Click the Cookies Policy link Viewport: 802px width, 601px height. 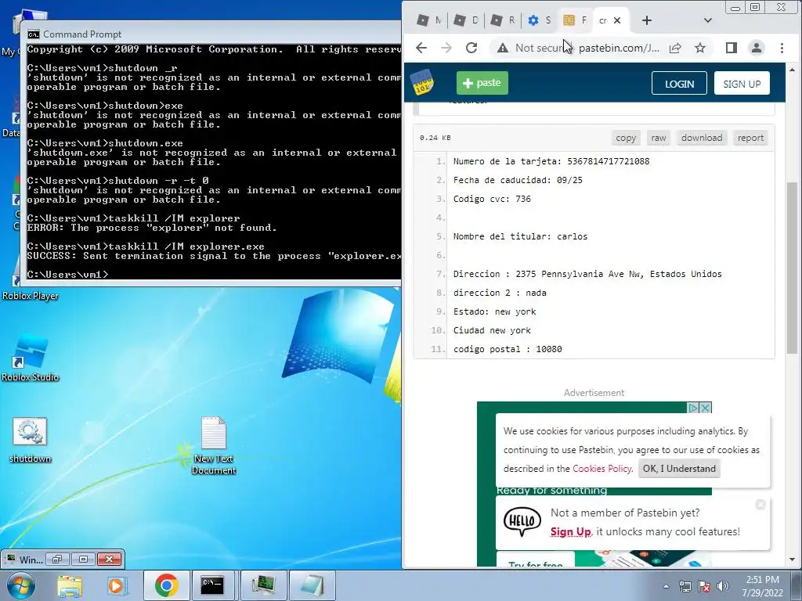[x=602, y=469]
